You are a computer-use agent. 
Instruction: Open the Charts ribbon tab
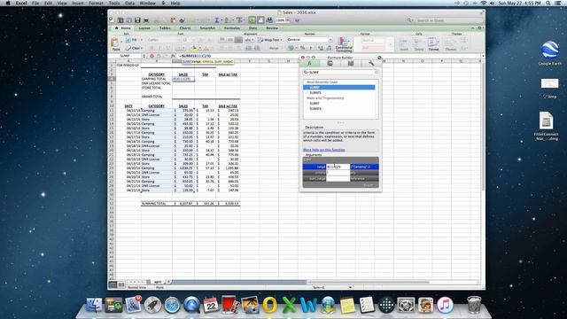185,27
